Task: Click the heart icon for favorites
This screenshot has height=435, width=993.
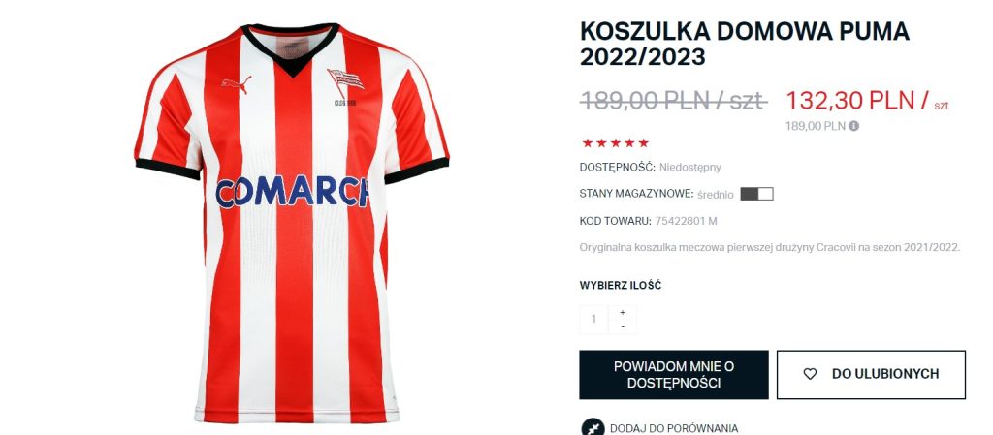Action: click(810, 374)
